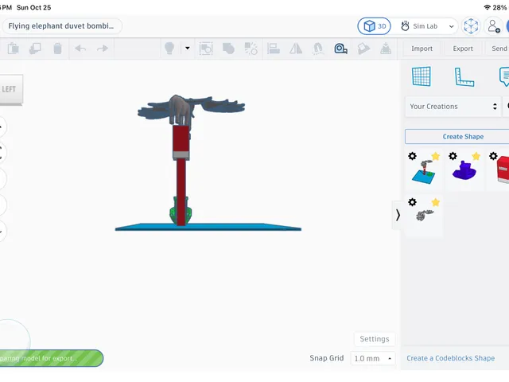
Task: Click the blue workplane base
Action: [208, 227]
